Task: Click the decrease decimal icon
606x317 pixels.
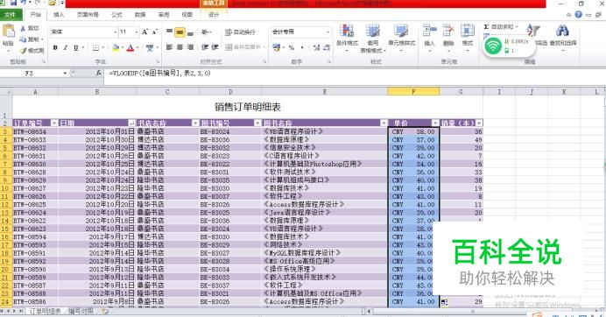Action: coord(327,47)
